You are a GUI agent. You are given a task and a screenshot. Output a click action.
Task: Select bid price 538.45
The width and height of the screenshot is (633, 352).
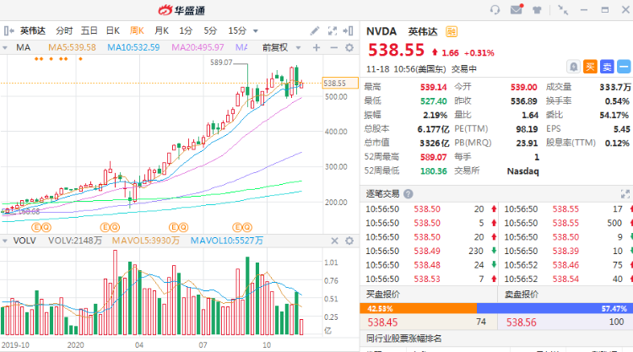pyautogui.click(x=382, y=322)
